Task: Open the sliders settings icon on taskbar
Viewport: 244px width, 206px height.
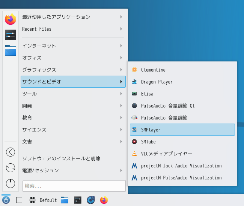Action: coord(78,200)
